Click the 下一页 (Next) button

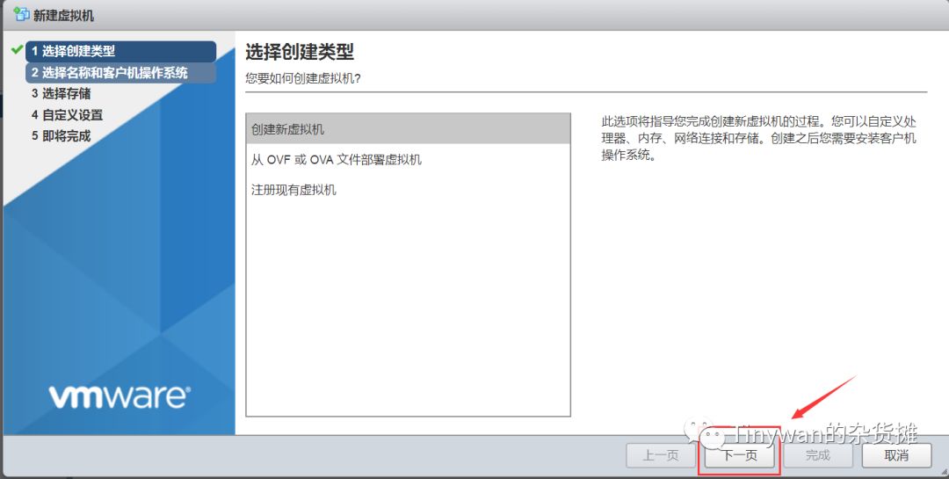[740, 455]
